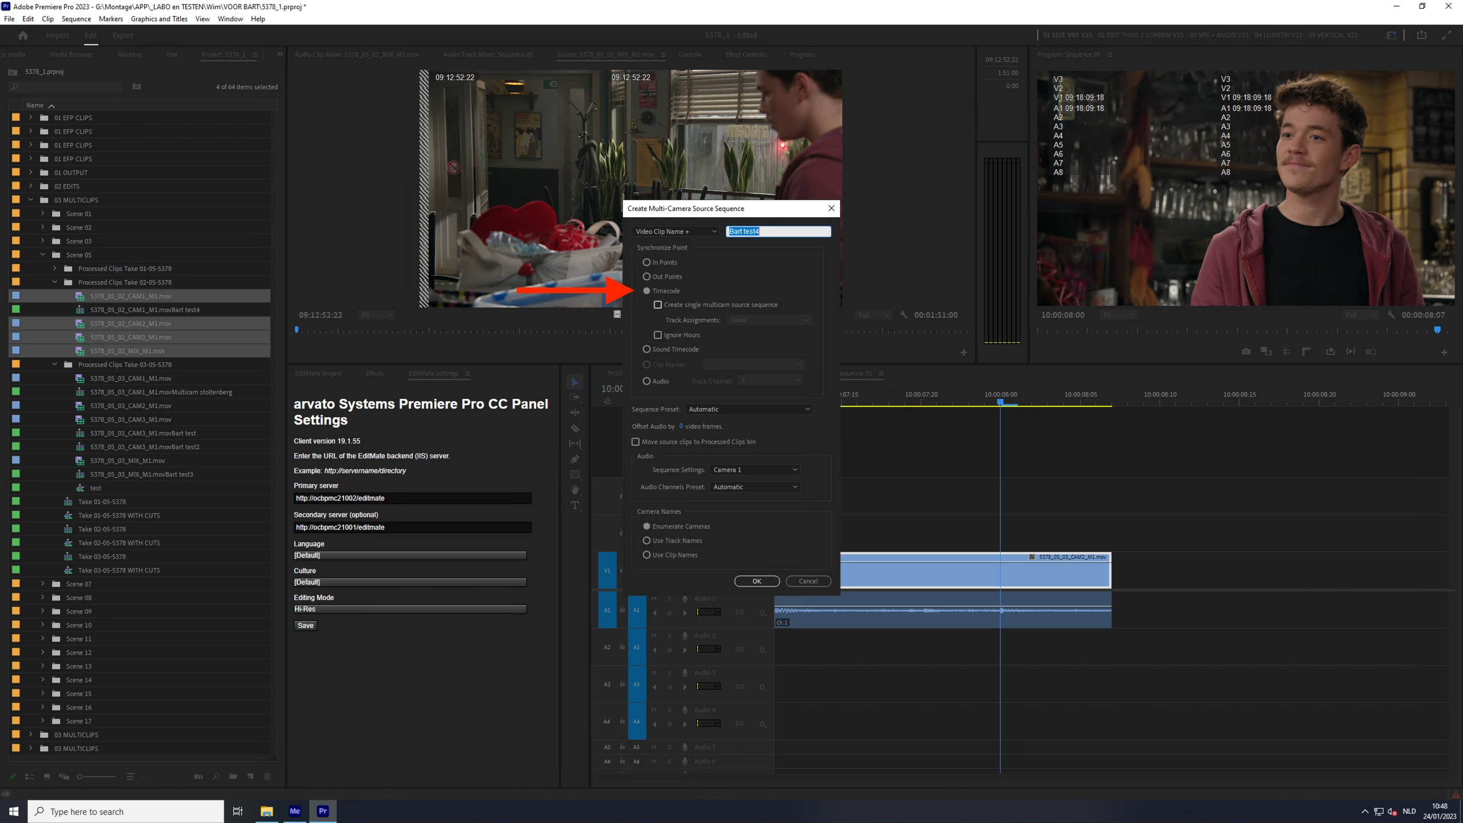Select the Rectangle tool

click(575, 474)
